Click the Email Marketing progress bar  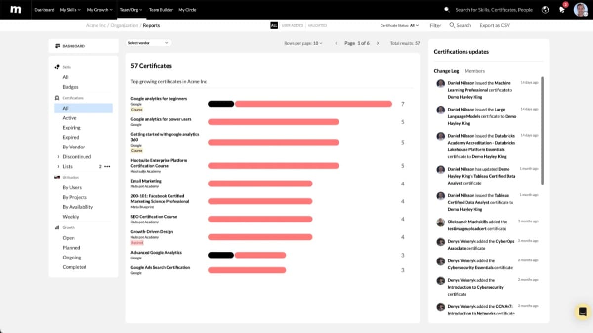pyautogui.click(x=260, y=184)
